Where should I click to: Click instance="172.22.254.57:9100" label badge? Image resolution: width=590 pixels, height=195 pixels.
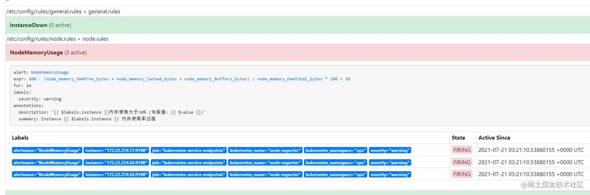tap(116, 150)
